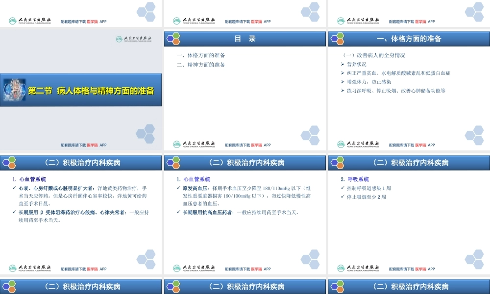This screenshot has width=490, height=294.
Task: Click the arrow bullet next to 练习深呼吸、停止吸烟
Action: pos(343,91)
